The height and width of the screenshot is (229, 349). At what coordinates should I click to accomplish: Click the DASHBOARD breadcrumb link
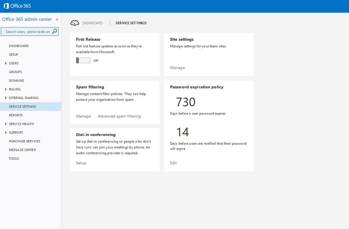tap(92, 23)
